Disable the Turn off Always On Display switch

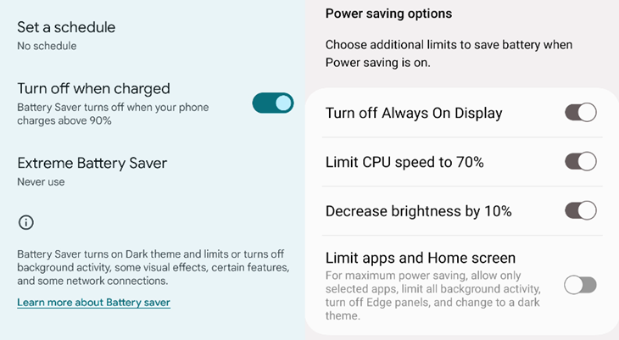(581, 112)
